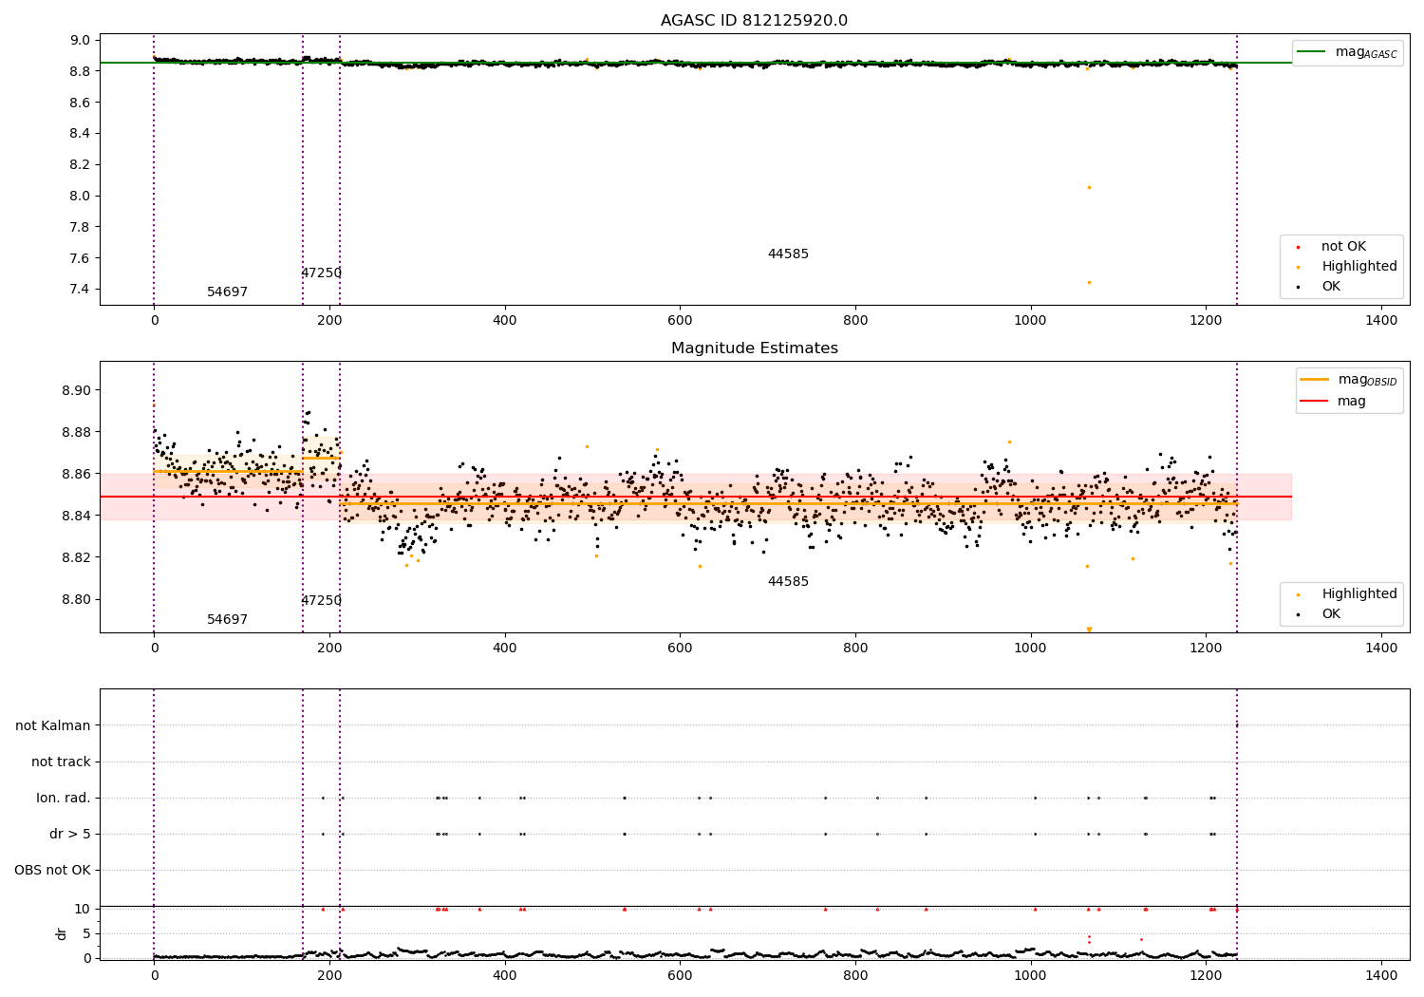
Task: Click the orange triangle marker at bottom of middle plot
Action: (x=1089, y=630)
